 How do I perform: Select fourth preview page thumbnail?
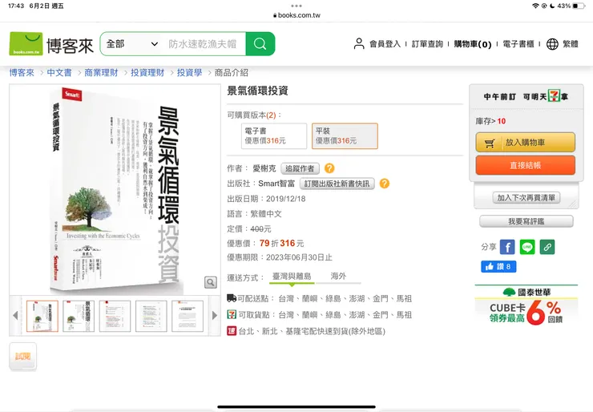coord(151,317)
